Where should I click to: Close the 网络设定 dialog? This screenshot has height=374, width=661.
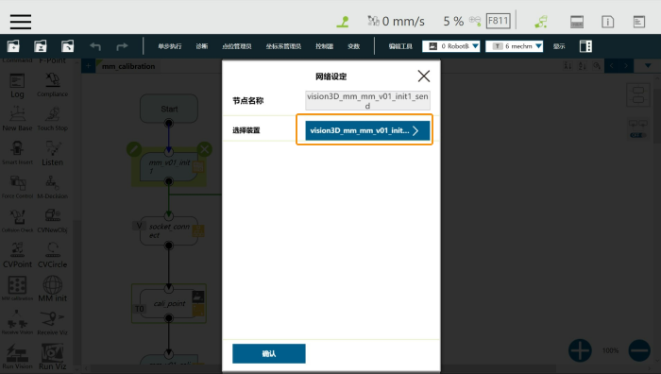click(x=424, y=76)
